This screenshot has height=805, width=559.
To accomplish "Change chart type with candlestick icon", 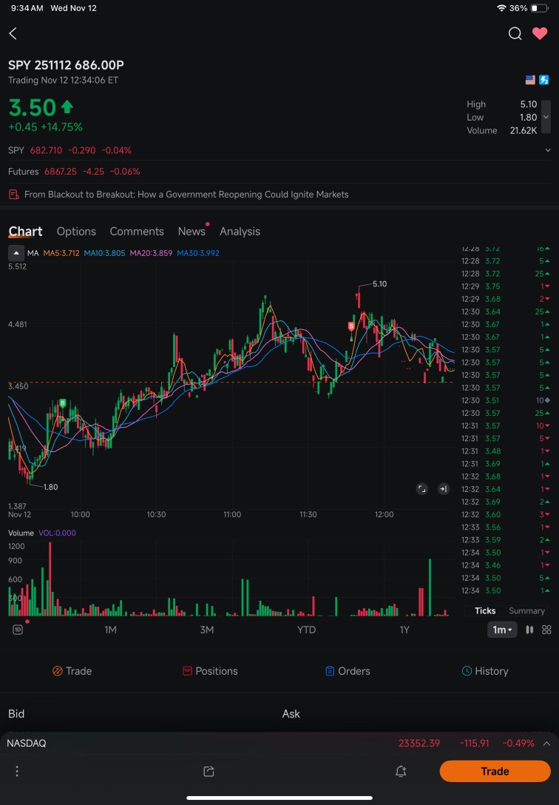I will [529, 630].
